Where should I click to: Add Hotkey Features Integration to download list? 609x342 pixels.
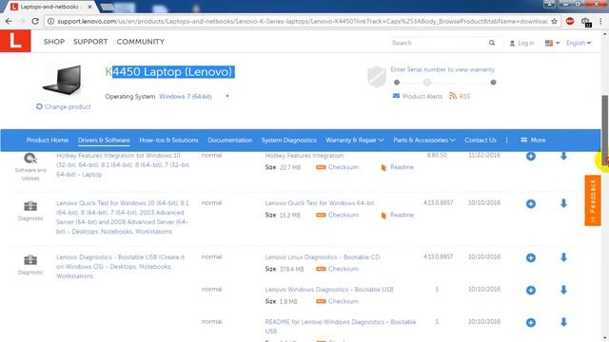tap(531, 156)
